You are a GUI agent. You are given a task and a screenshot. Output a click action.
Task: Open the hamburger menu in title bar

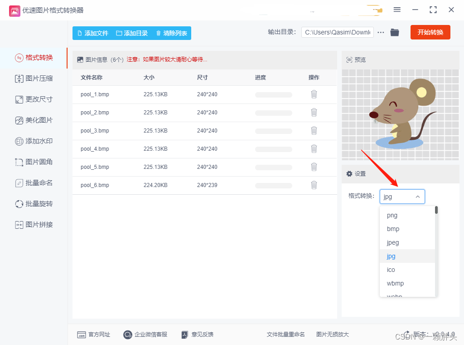coord(397,10)
